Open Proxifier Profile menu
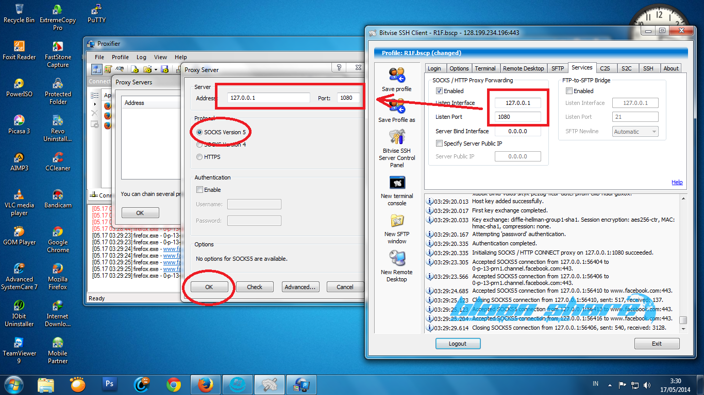 [x=120, y=57]
